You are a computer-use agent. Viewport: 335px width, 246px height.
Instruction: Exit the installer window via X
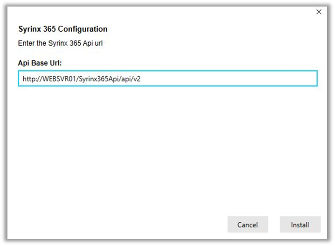click(319, 12)
